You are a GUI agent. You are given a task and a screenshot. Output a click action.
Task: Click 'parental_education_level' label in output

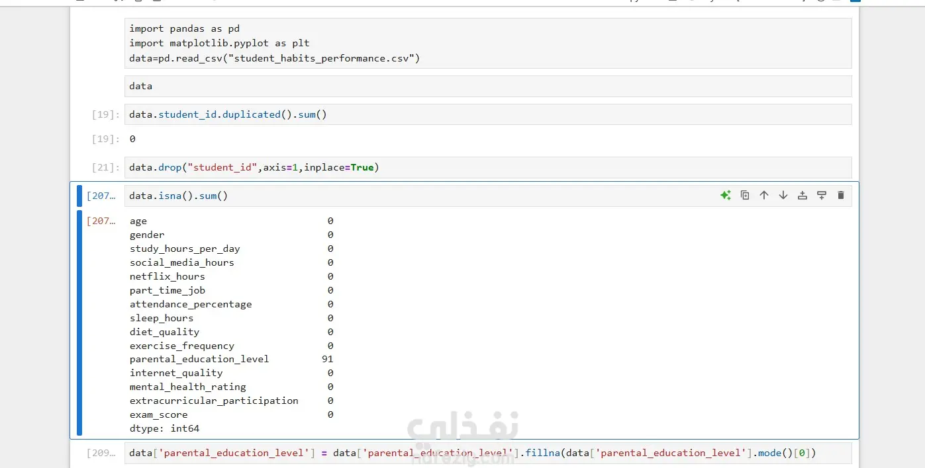click(x=199, y=359)
